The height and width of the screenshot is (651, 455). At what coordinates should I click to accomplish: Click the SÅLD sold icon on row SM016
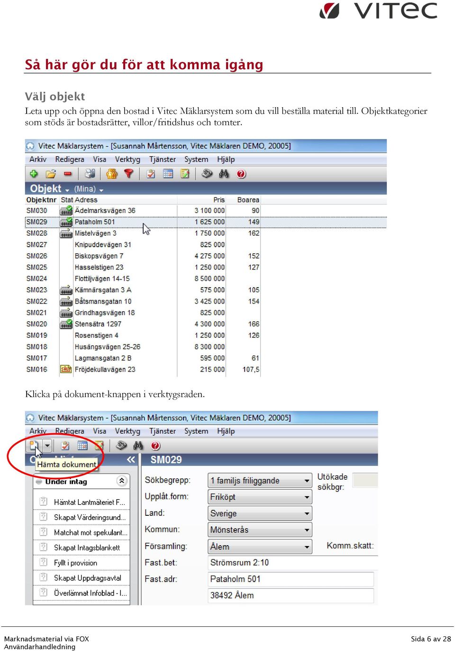click(66, 369)
